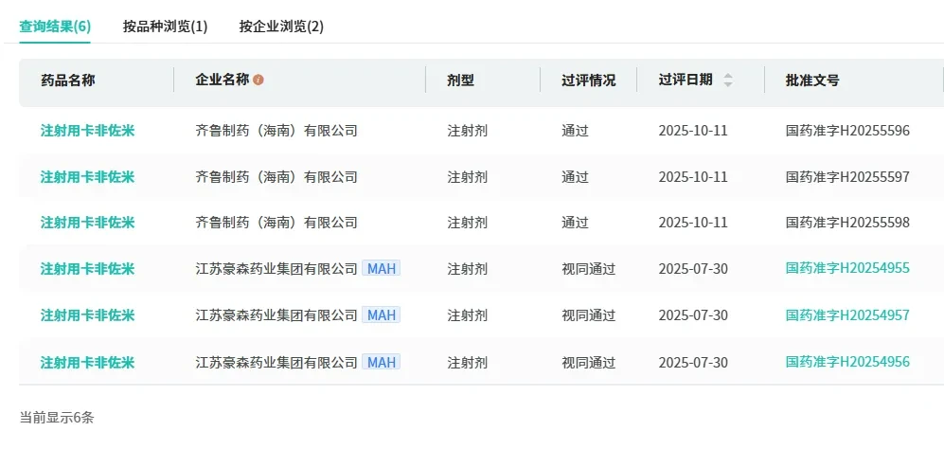Open 注射用卡非佐米 in the H20255598 row
944x449 pixels.
pyautogui.click(x=87, y=223)
